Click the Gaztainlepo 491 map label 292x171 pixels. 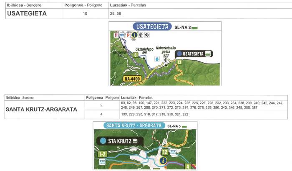[144, 51]
